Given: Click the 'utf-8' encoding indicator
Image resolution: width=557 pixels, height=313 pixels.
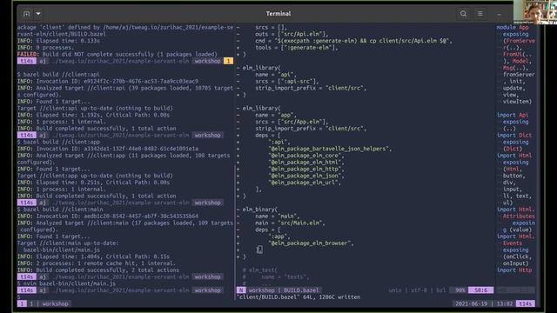Looking at the screenshot, I should point(419,290).
